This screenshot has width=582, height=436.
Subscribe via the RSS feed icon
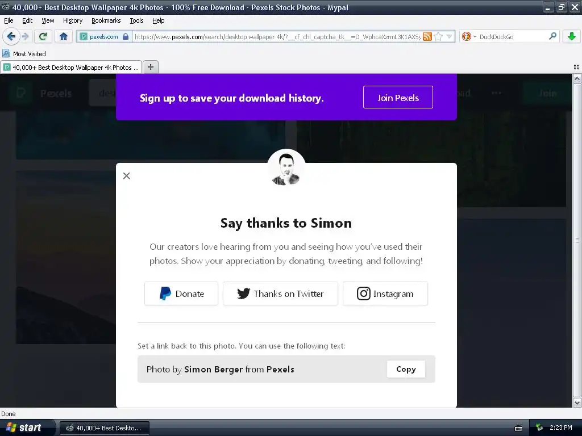tap(427, 36)
